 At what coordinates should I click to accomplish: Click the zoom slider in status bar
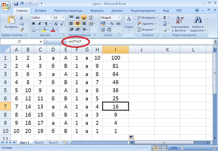point(201,148)
